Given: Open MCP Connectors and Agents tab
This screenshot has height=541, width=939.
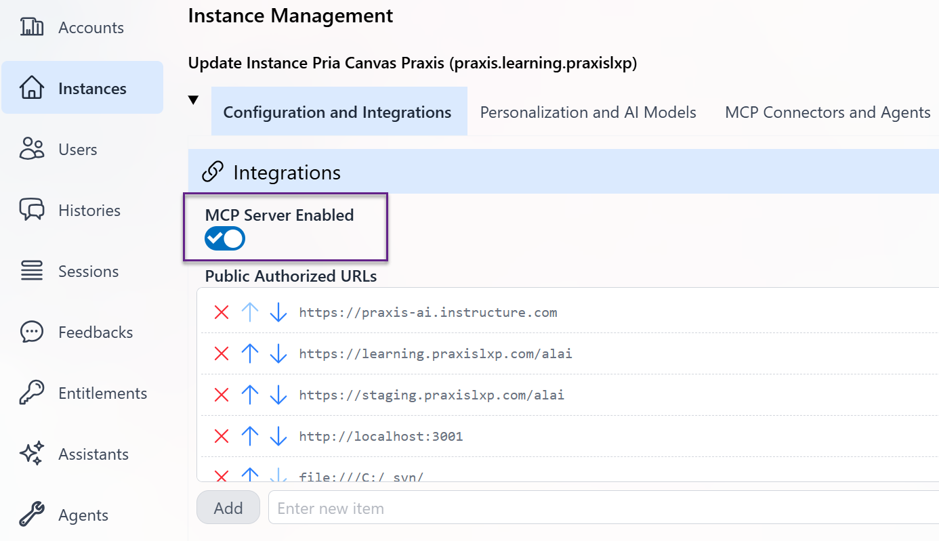Looking at the screenshot, I should 827,112.
